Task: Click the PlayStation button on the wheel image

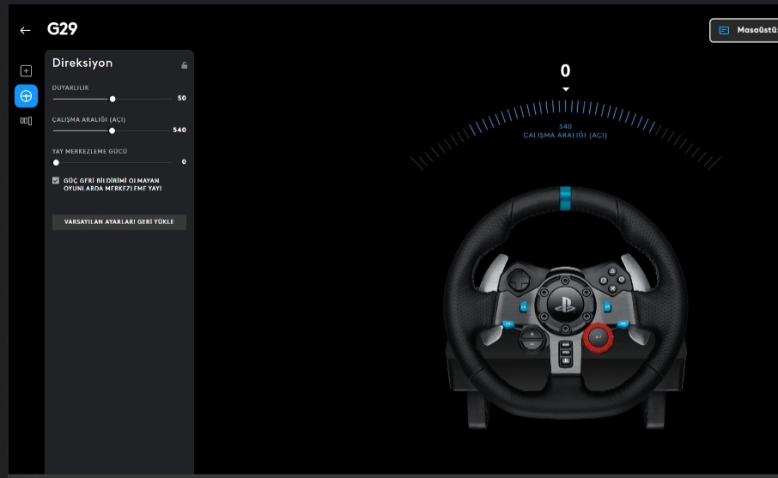Action: tap(565, 305)
